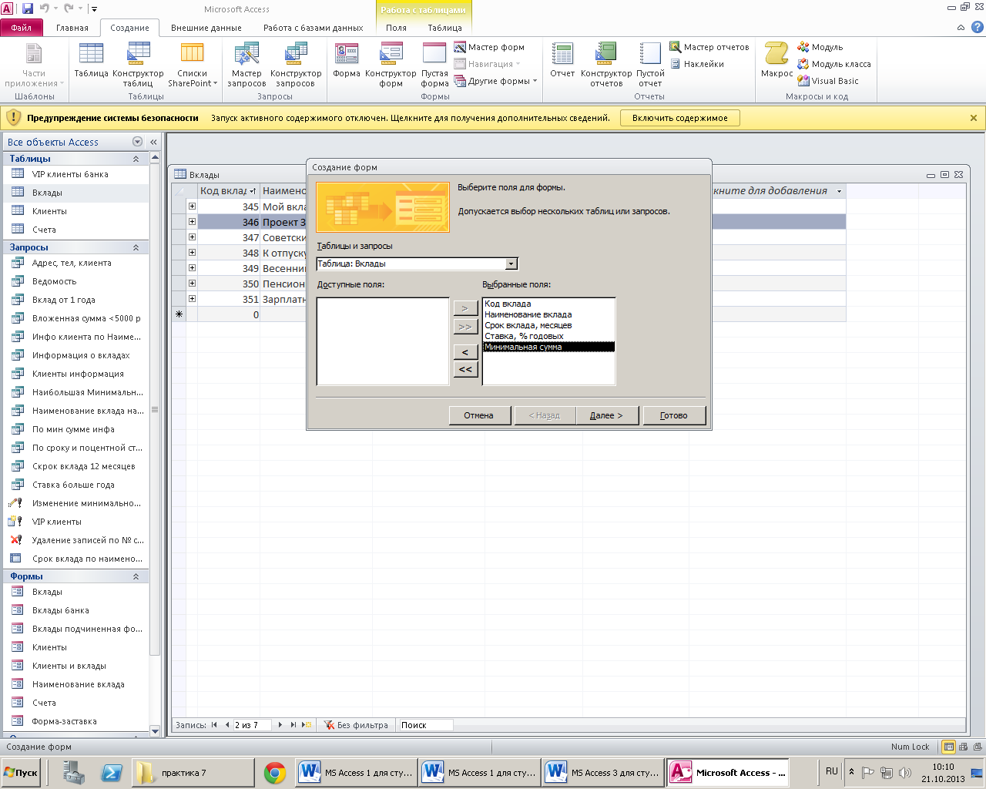The image size is (986, 789).
Task: Collapse the navigation pane
Action: click(153, 142)
